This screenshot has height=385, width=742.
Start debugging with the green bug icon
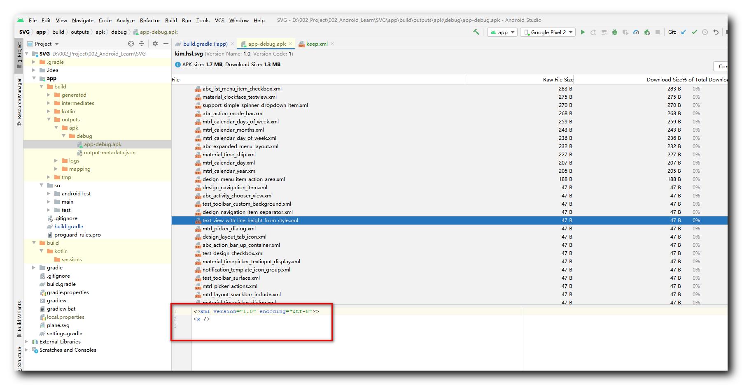pyautogui.click(x=615, y=32)
